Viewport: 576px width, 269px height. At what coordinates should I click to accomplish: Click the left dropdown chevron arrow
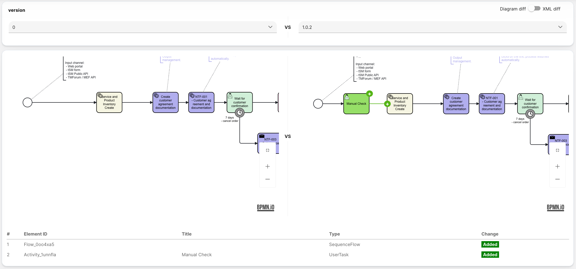[270, 27]
